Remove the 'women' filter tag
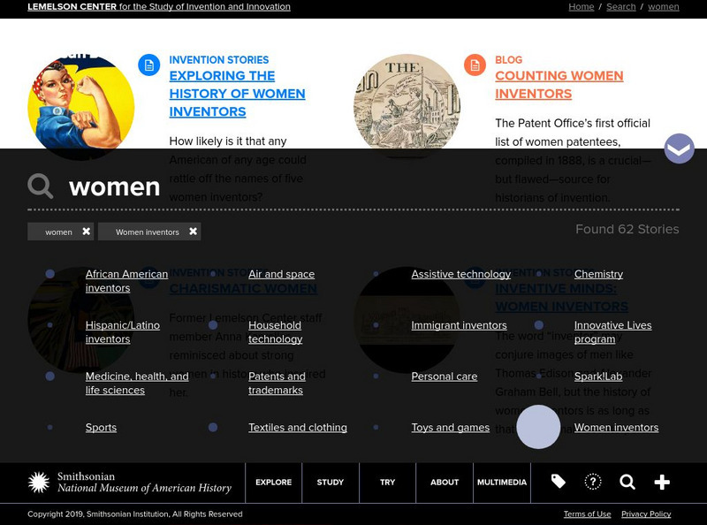The width and height of the screenshot is (707, 525). 86,232
